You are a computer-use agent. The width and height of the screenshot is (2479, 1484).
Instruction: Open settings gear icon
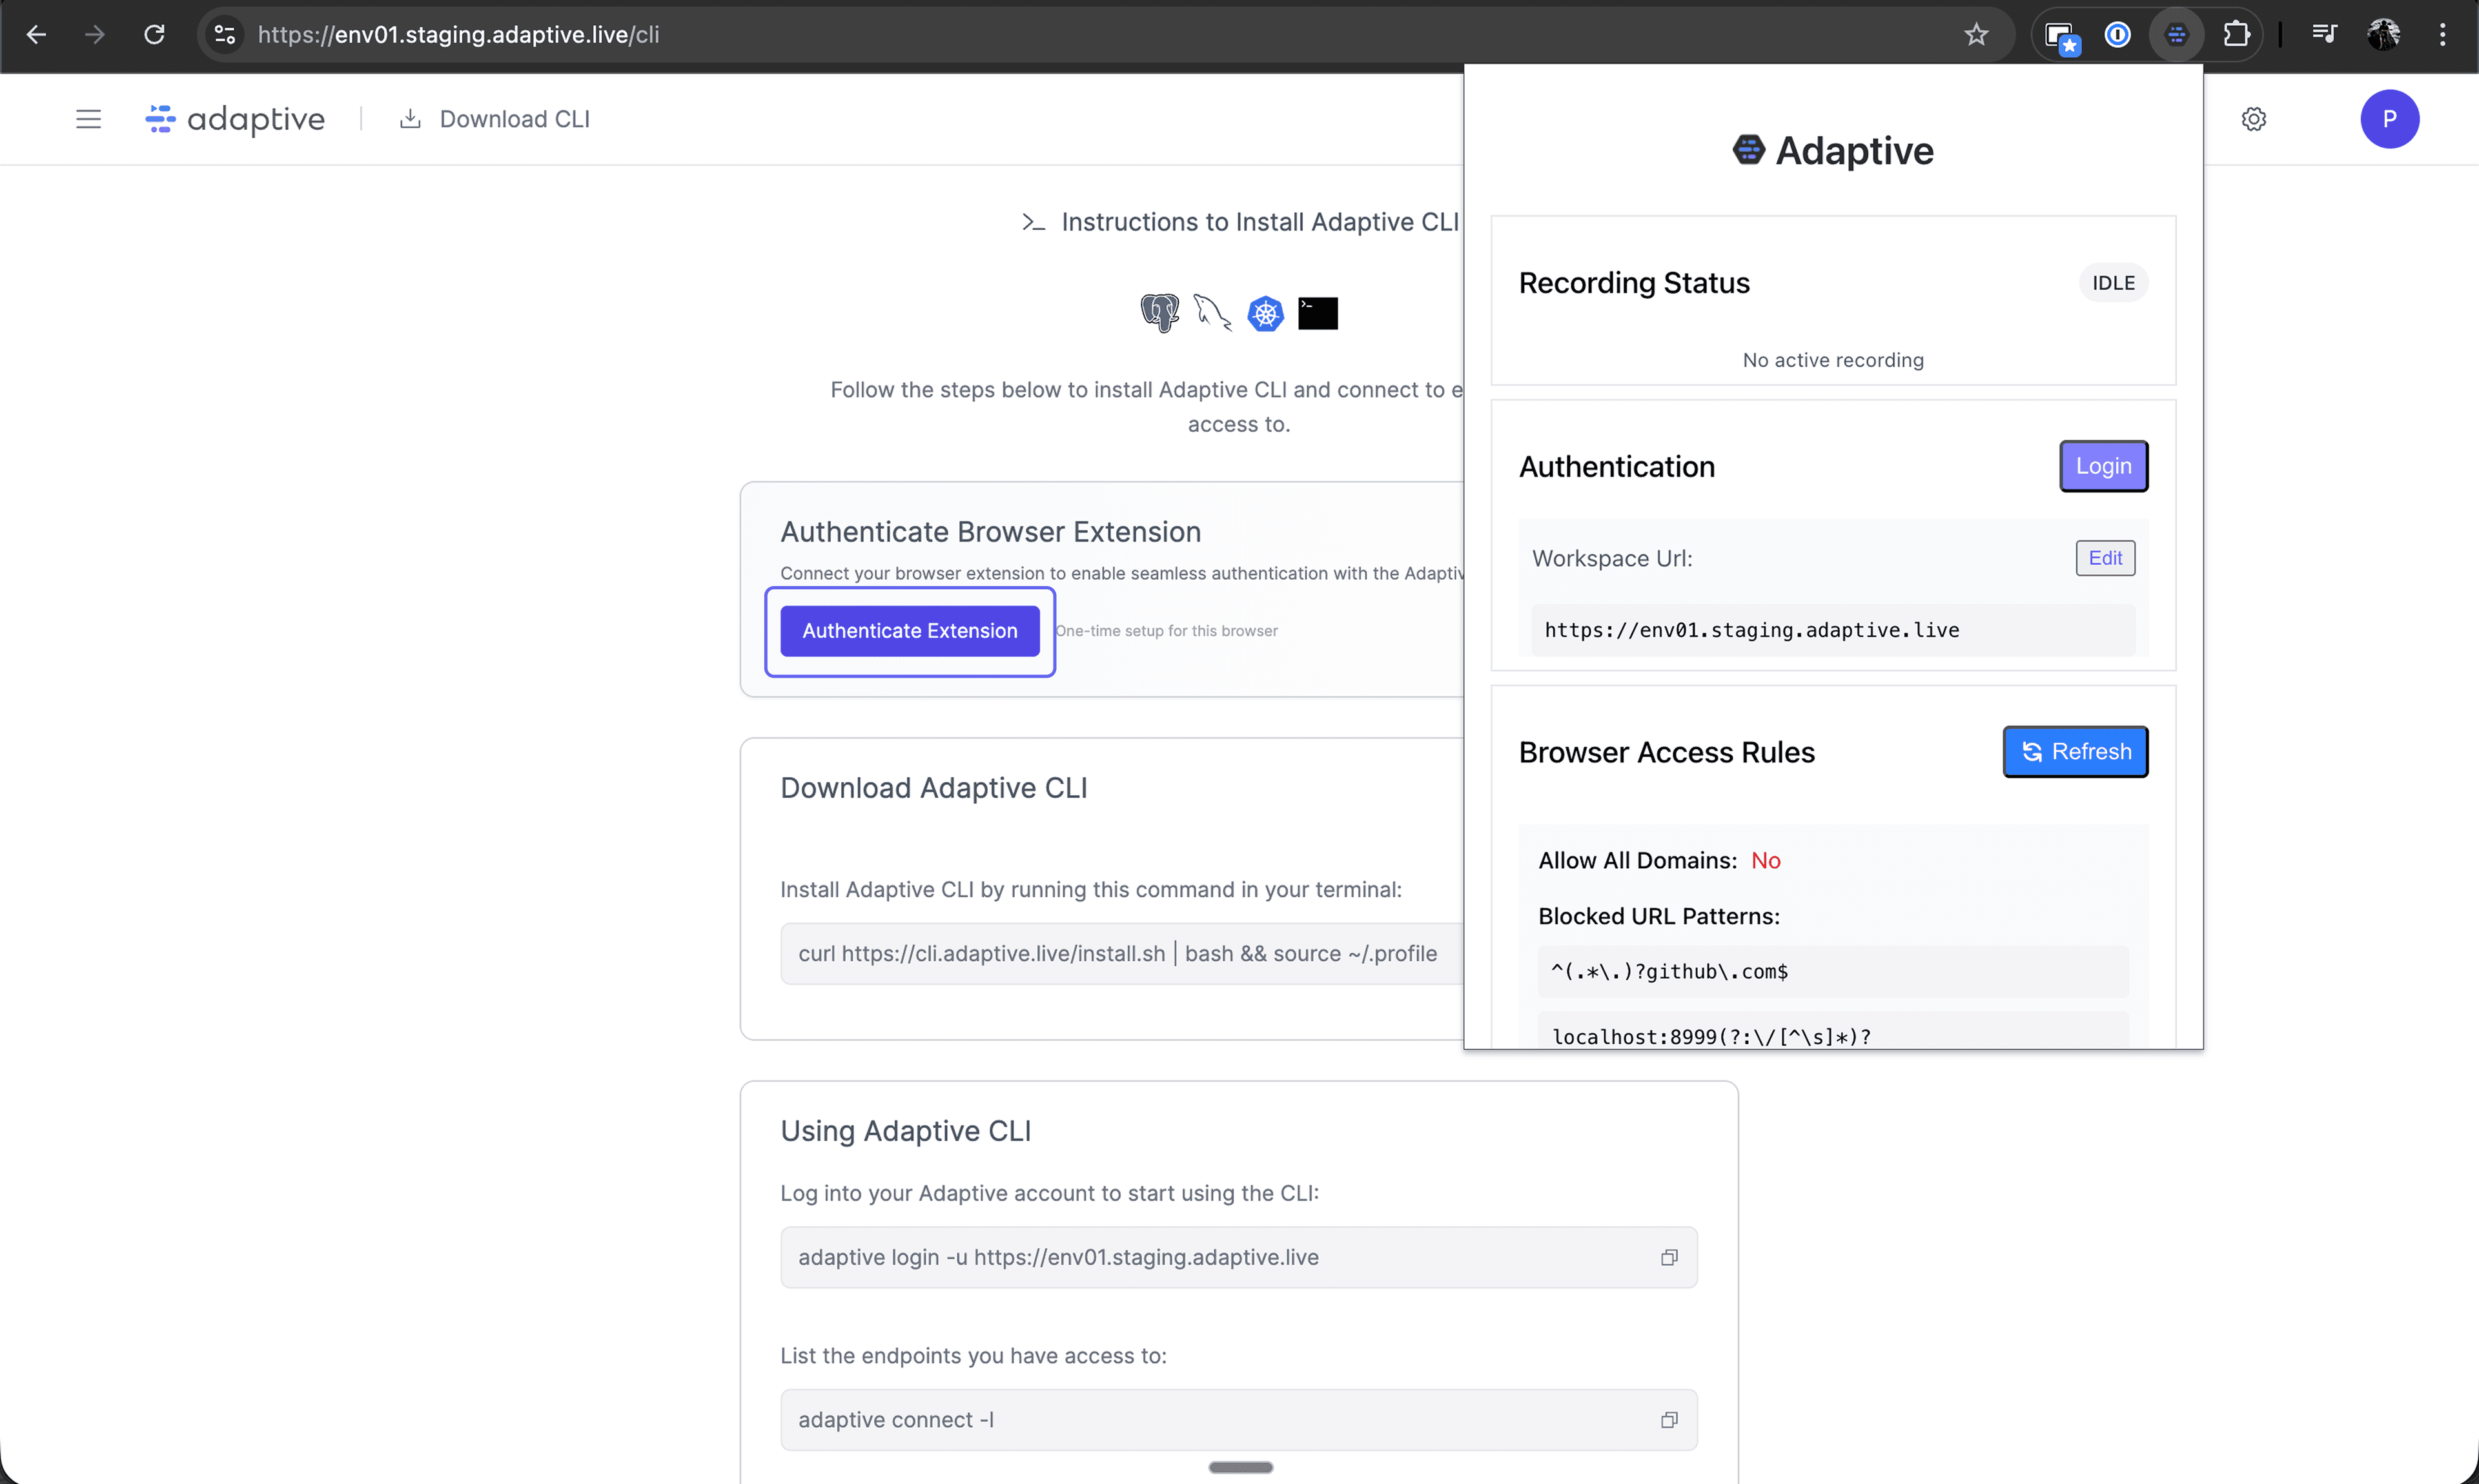[2253, 119]
